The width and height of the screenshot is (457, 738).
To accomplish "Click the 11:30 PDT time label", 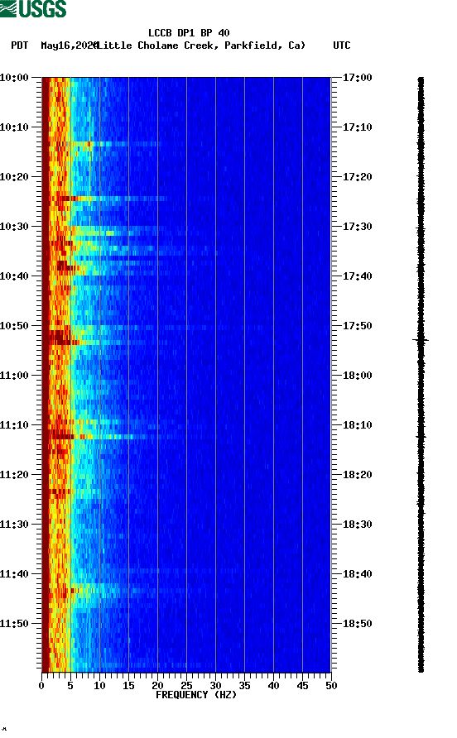I will click(x=14, y=525).
